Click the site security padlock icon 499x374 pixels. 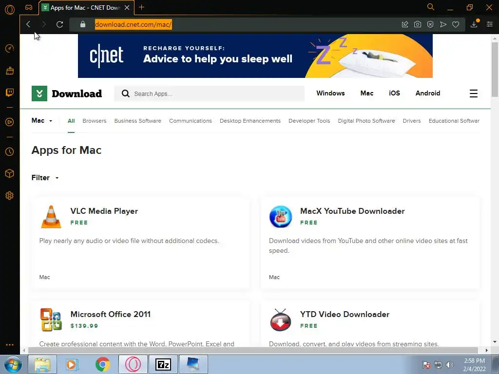click(83, 24)
